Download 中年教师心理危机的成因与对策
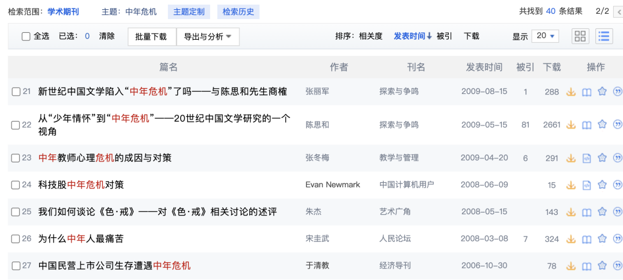 tap(571, 158)
